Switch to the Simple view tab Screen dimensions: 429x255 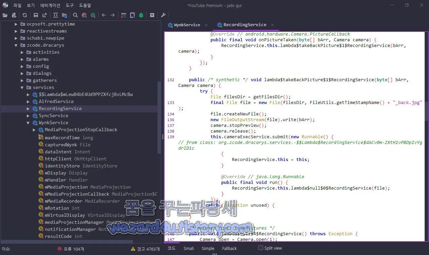click(x=208, y=248)
